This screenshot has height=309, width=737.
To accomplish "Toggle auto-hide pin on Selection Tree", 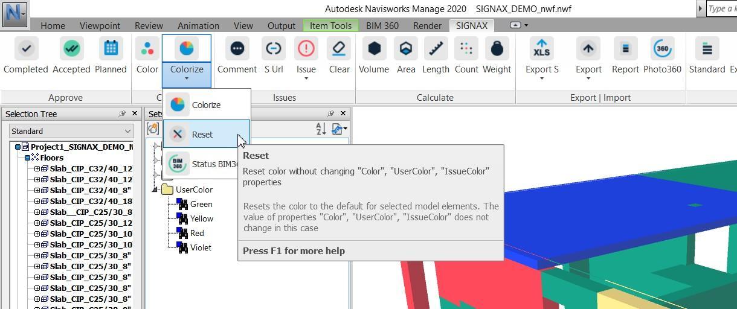I will [122, 113].
